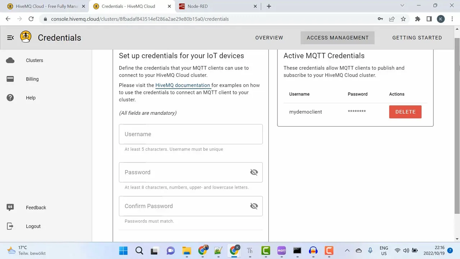Open the clock and date panel
The width and height of the screenshot is (460, 259).
[434, 250]
